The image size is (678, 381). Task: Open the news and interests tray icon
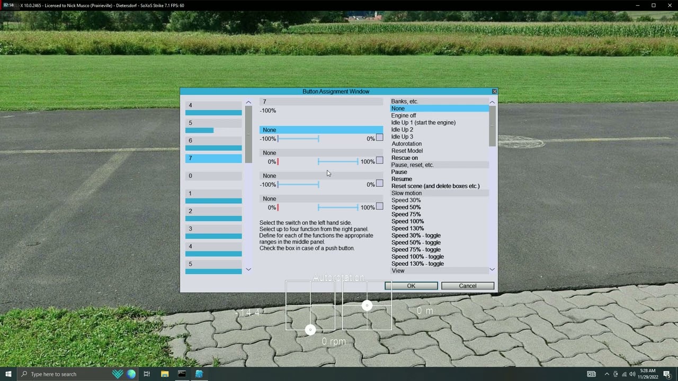(x=591, y=374)
